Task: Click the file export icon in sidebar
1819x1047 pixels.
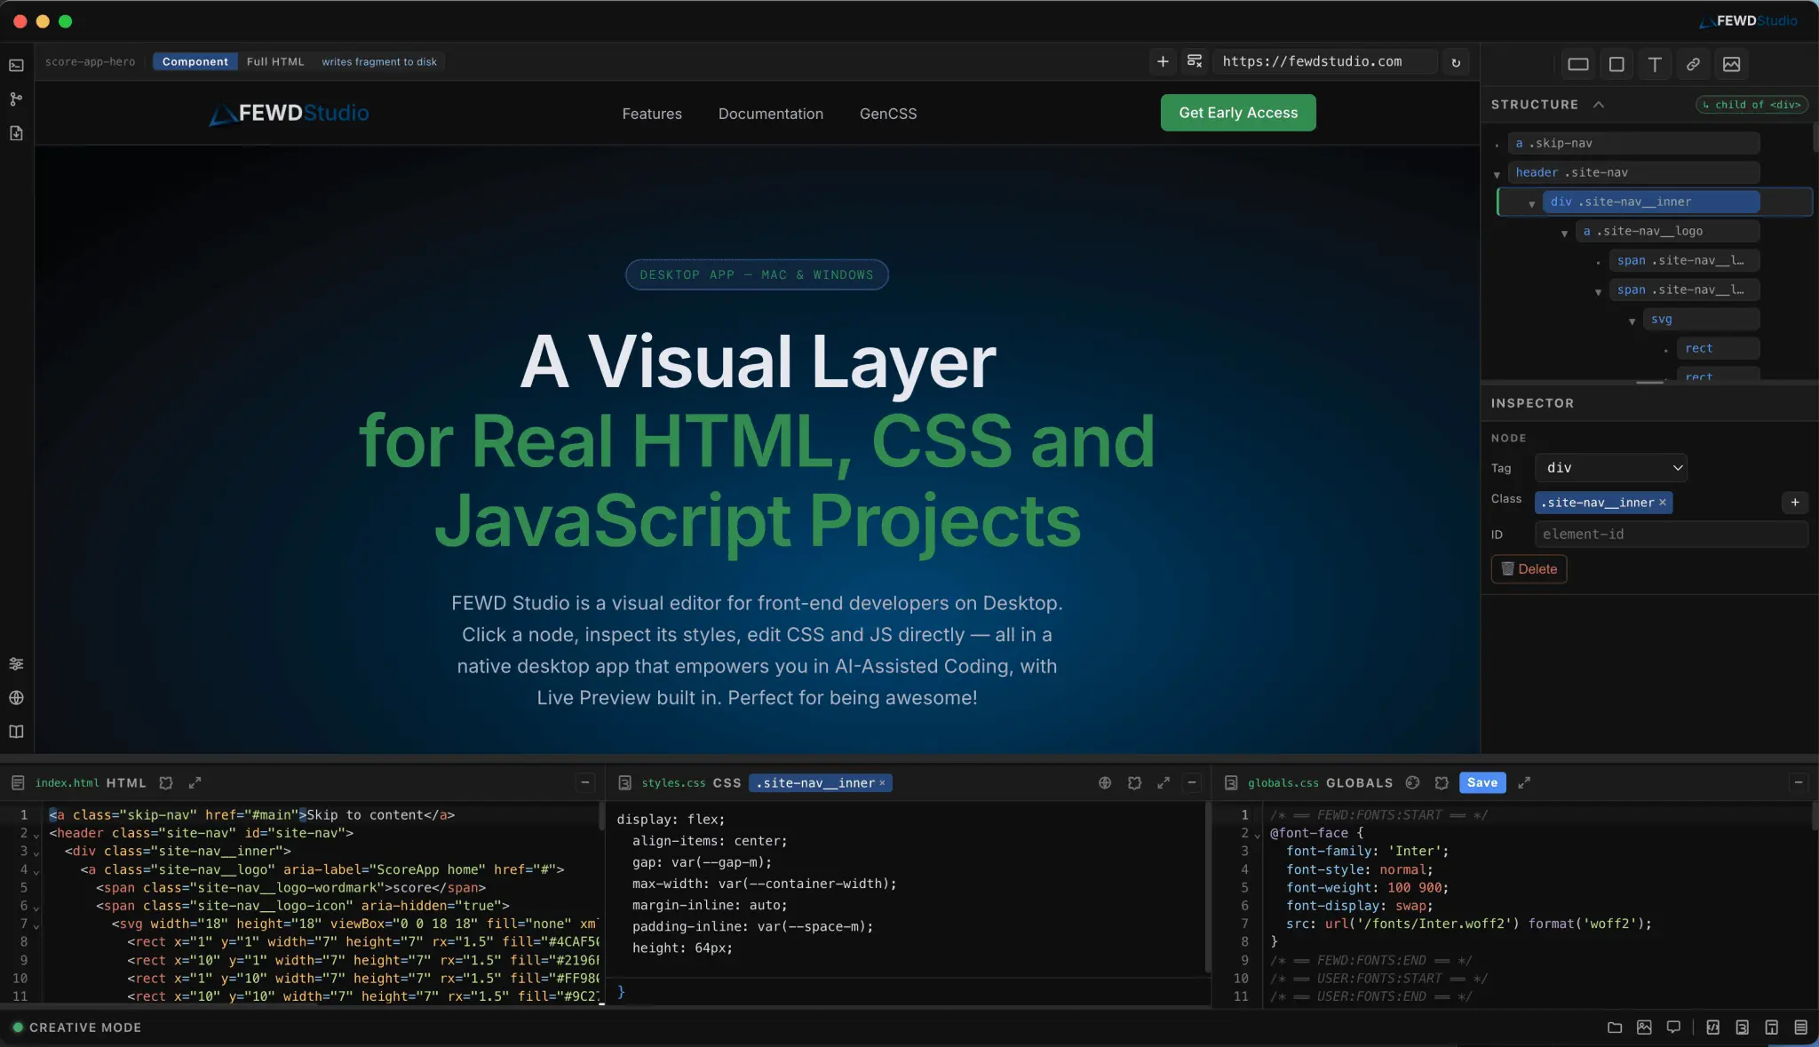Action: point(16,133)
